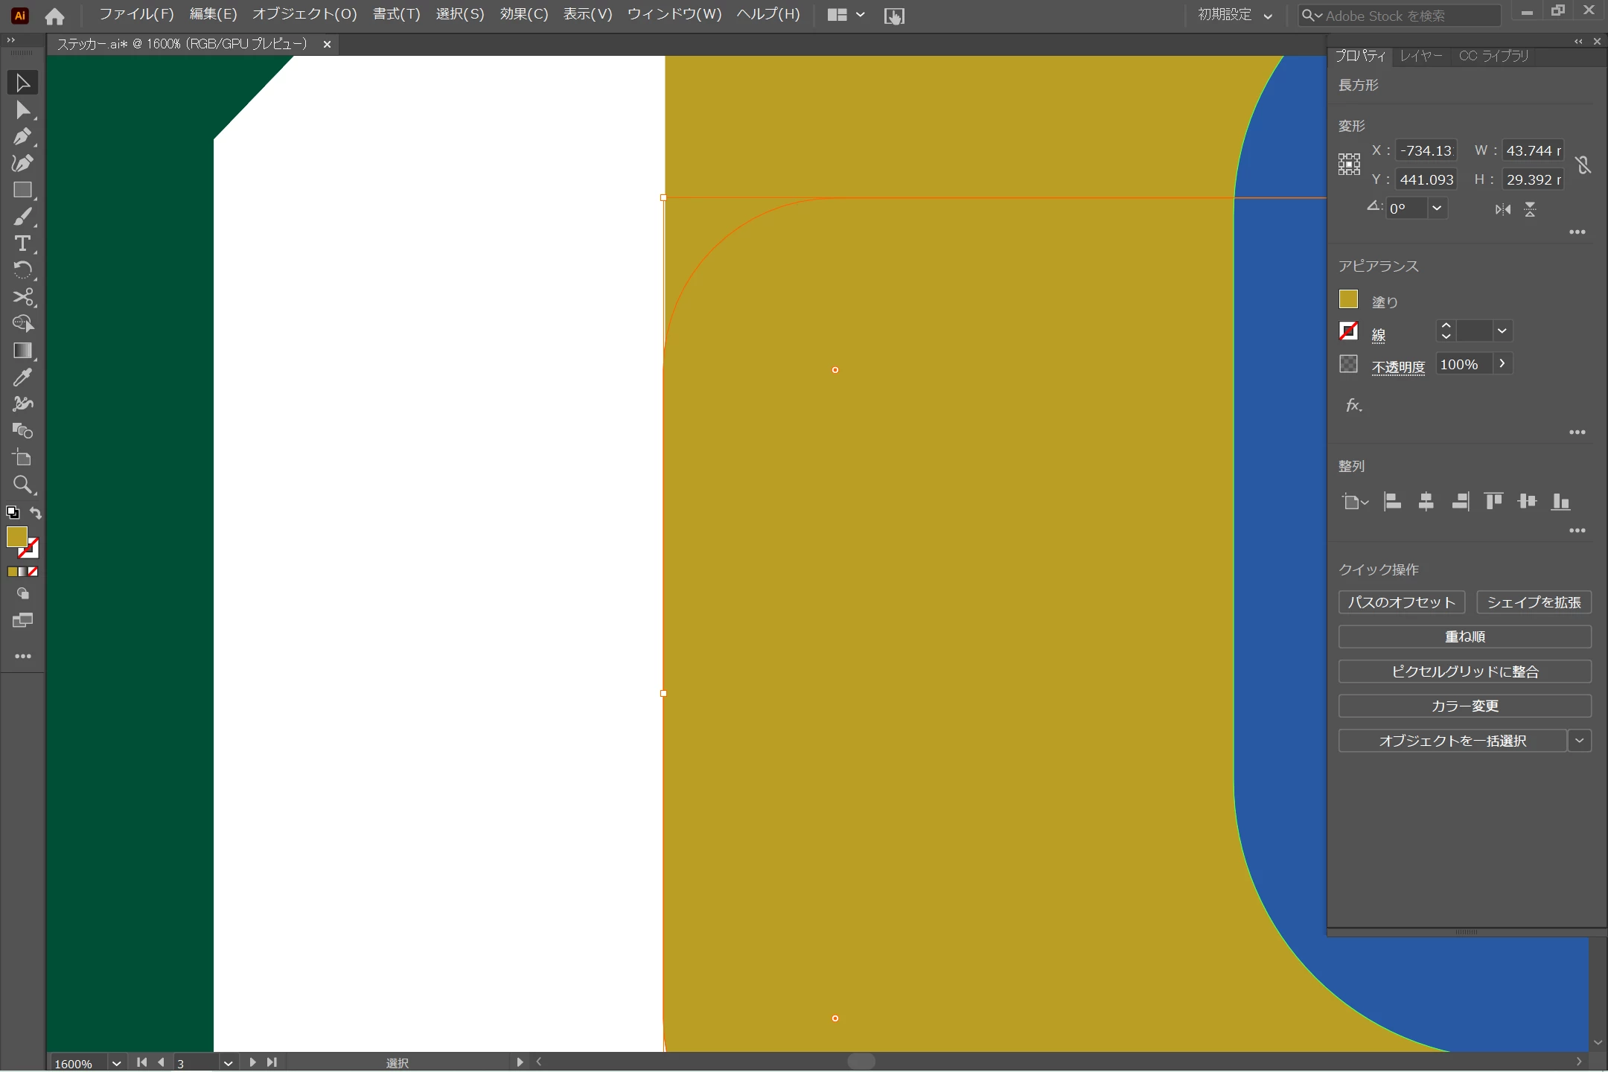Viewport: 1608px width, 1072px height.
Task: Open the rotation angle dropdown
Action: coord(1437,208)
